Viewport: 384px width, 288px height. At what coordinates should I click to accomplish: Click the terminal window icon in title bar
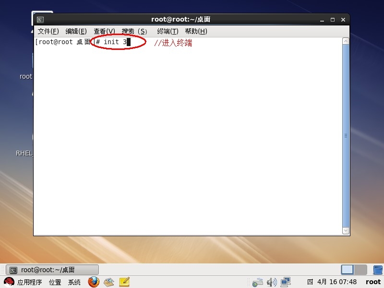pyautogui.click(x=40, y=20)
